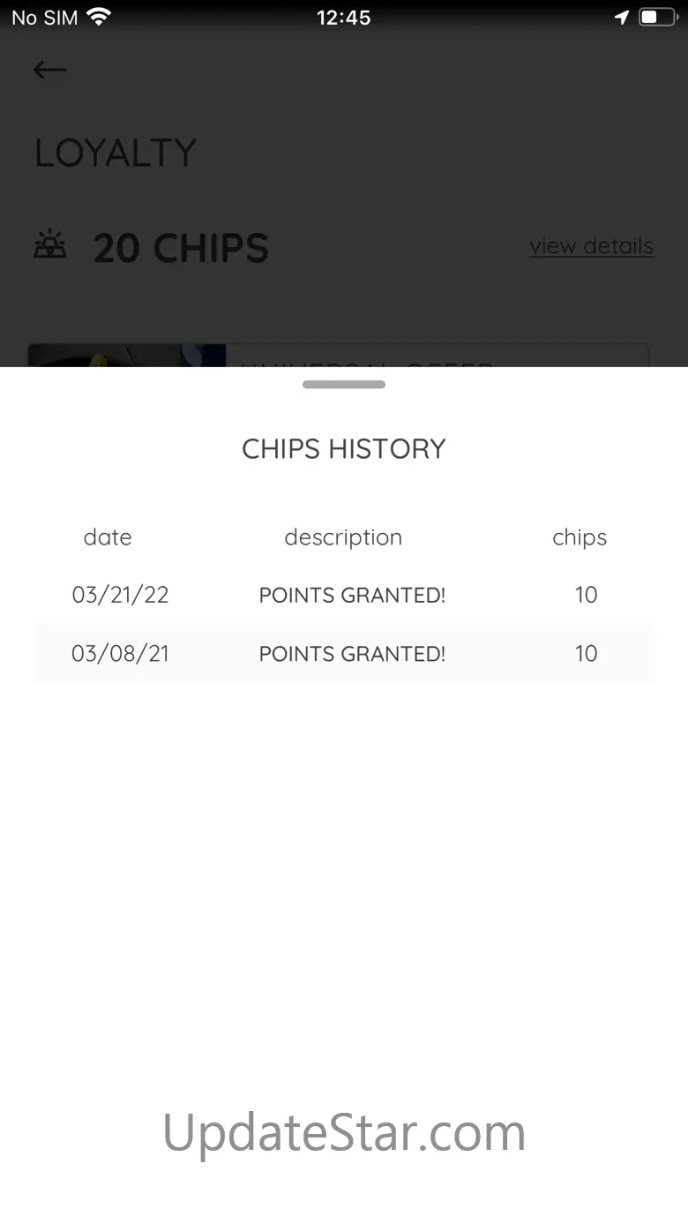Viewport: 688px width, 1224px height.
Task: Tap the 10 chips value for 03/21/22
Action: [x=586, y=595]
